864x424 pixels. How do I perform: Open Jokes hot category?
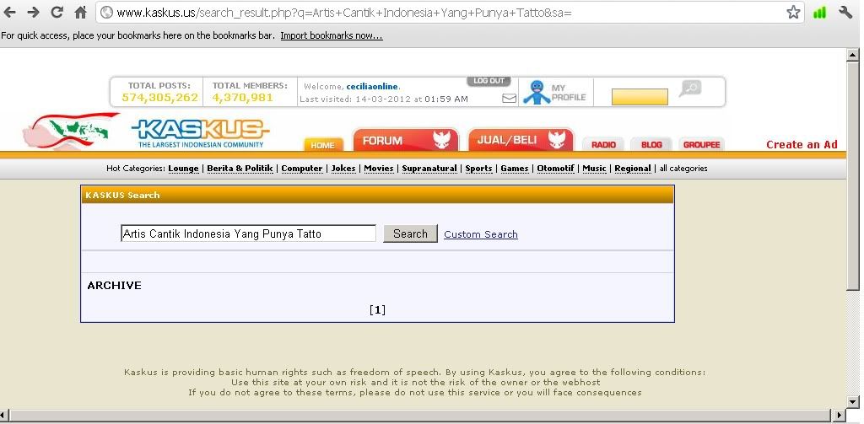[x=343, y=169]
